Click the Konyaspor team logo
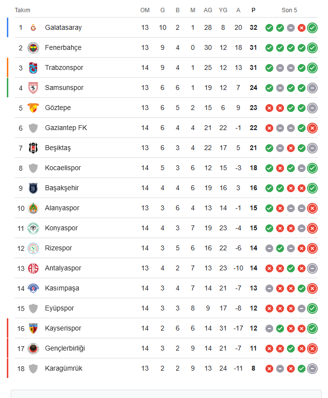The width and height of the screenshot is (328, 398). pos(33,228)
